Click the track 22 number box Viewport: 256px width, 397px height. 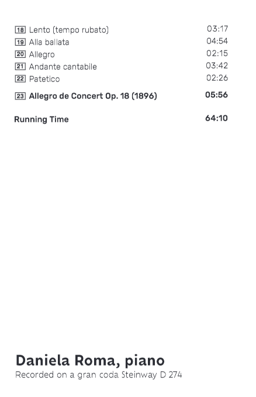point(20,79)
